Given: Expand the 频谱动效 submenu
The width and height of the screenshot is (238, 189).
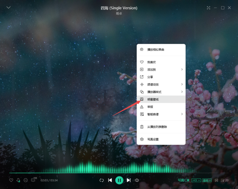Looking at the screenshot, I should click(x=161, y=84).
